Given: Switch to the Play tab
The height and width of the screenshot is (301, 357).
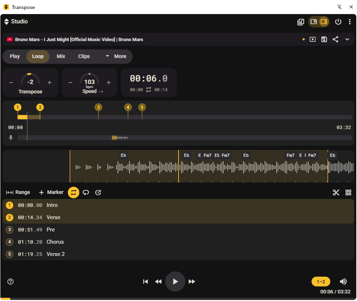Looking at the screenshot, I should [15, 56].
